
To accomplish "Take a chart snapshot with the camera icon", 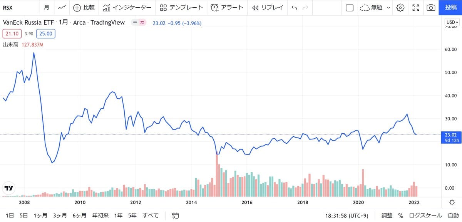I will click(x=430, y=7).
